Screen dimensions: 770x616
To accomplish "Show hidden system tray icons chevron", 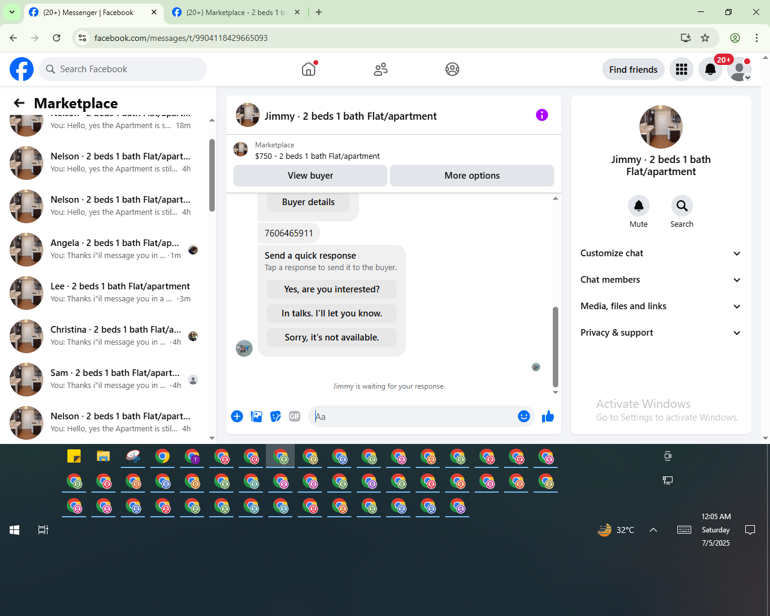I will (x=653, y=530).
